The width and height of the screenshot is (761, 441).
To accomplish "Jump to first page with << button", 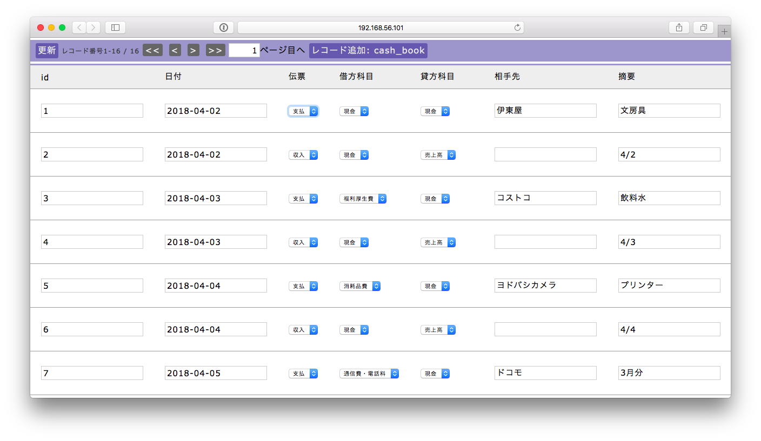I will pyautogui.click(x=152, y=50).
